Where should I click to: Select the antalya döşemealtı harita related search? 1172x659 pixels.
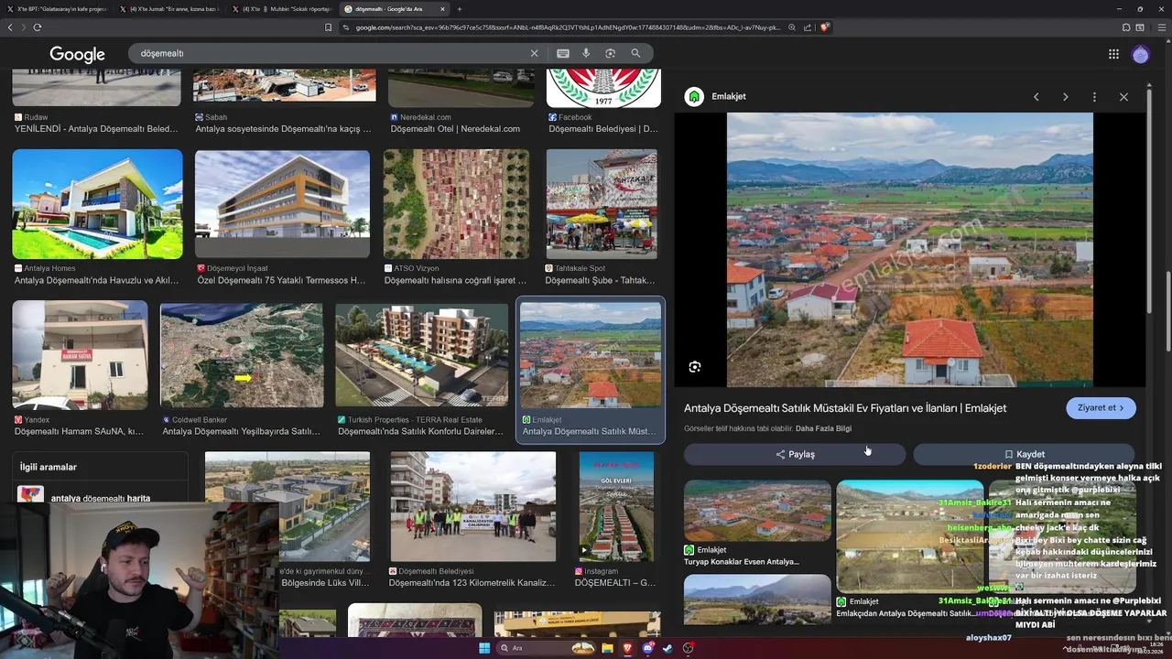101,498
